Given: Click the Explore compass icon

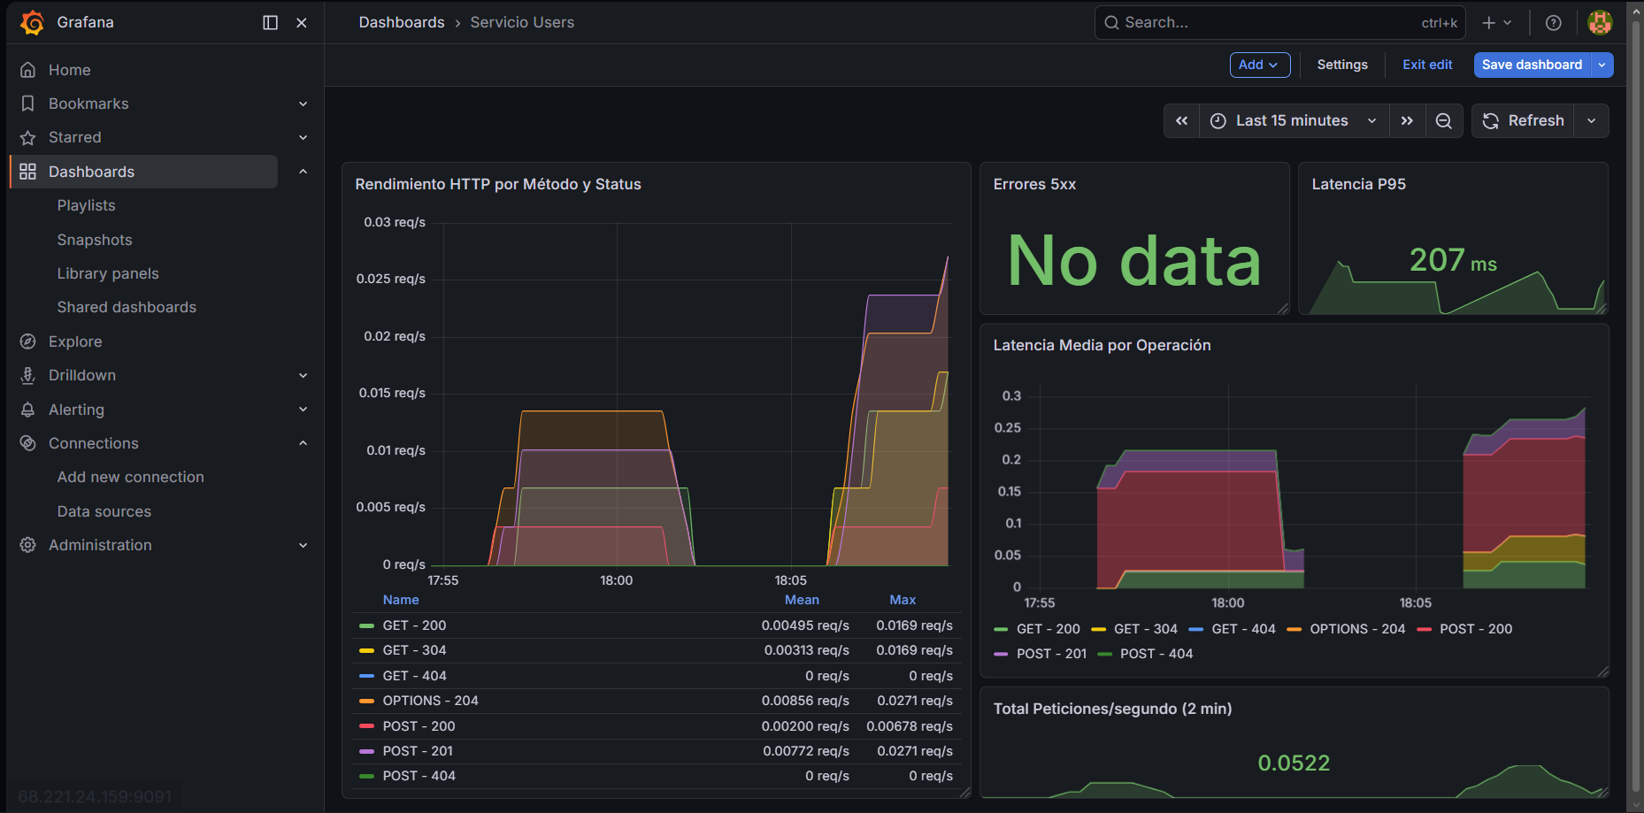Looking at the screenshot, I should 28,341.
